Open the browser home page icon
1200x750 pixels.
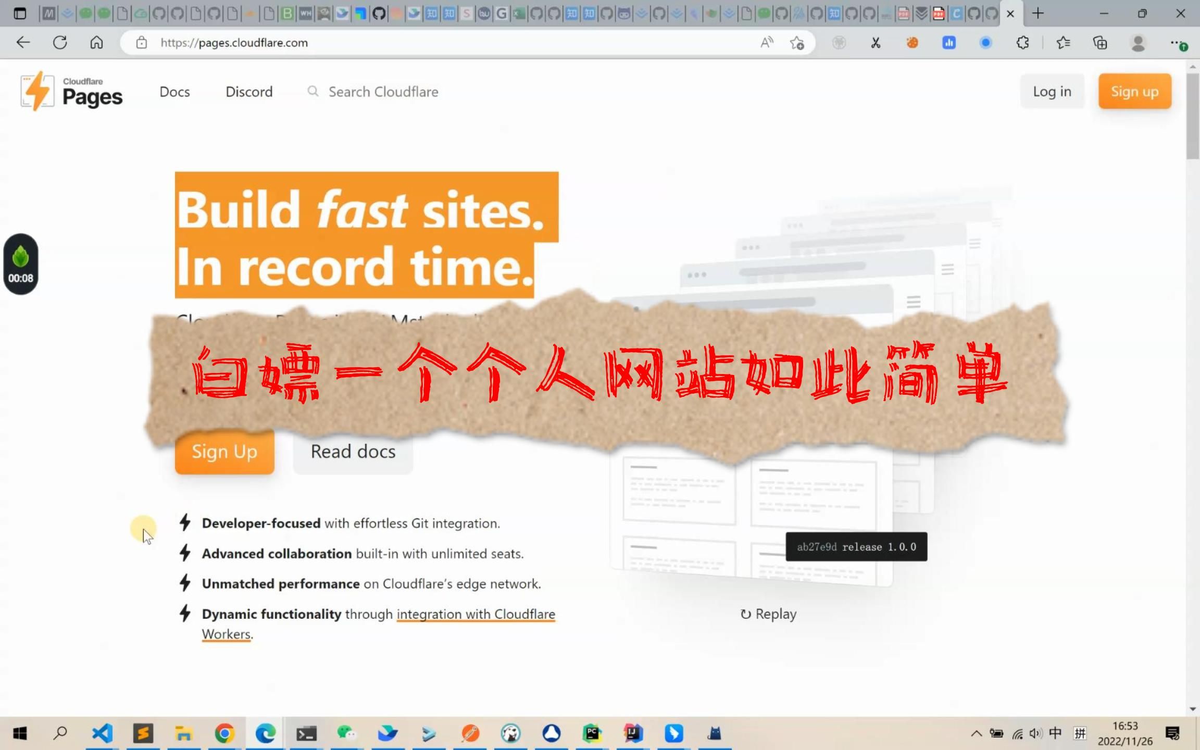point(96,42)
